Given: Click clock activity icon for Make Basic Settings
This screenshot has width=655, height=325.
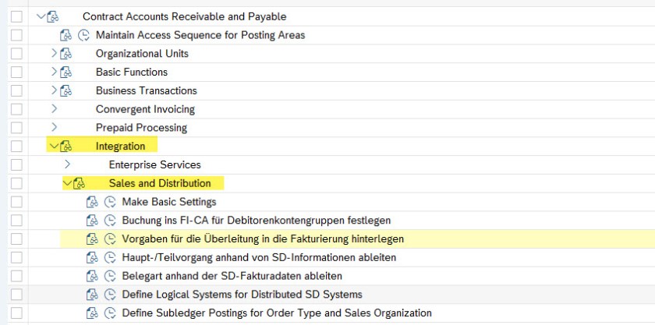Looking at the screenshot, I should coord(110,202).
